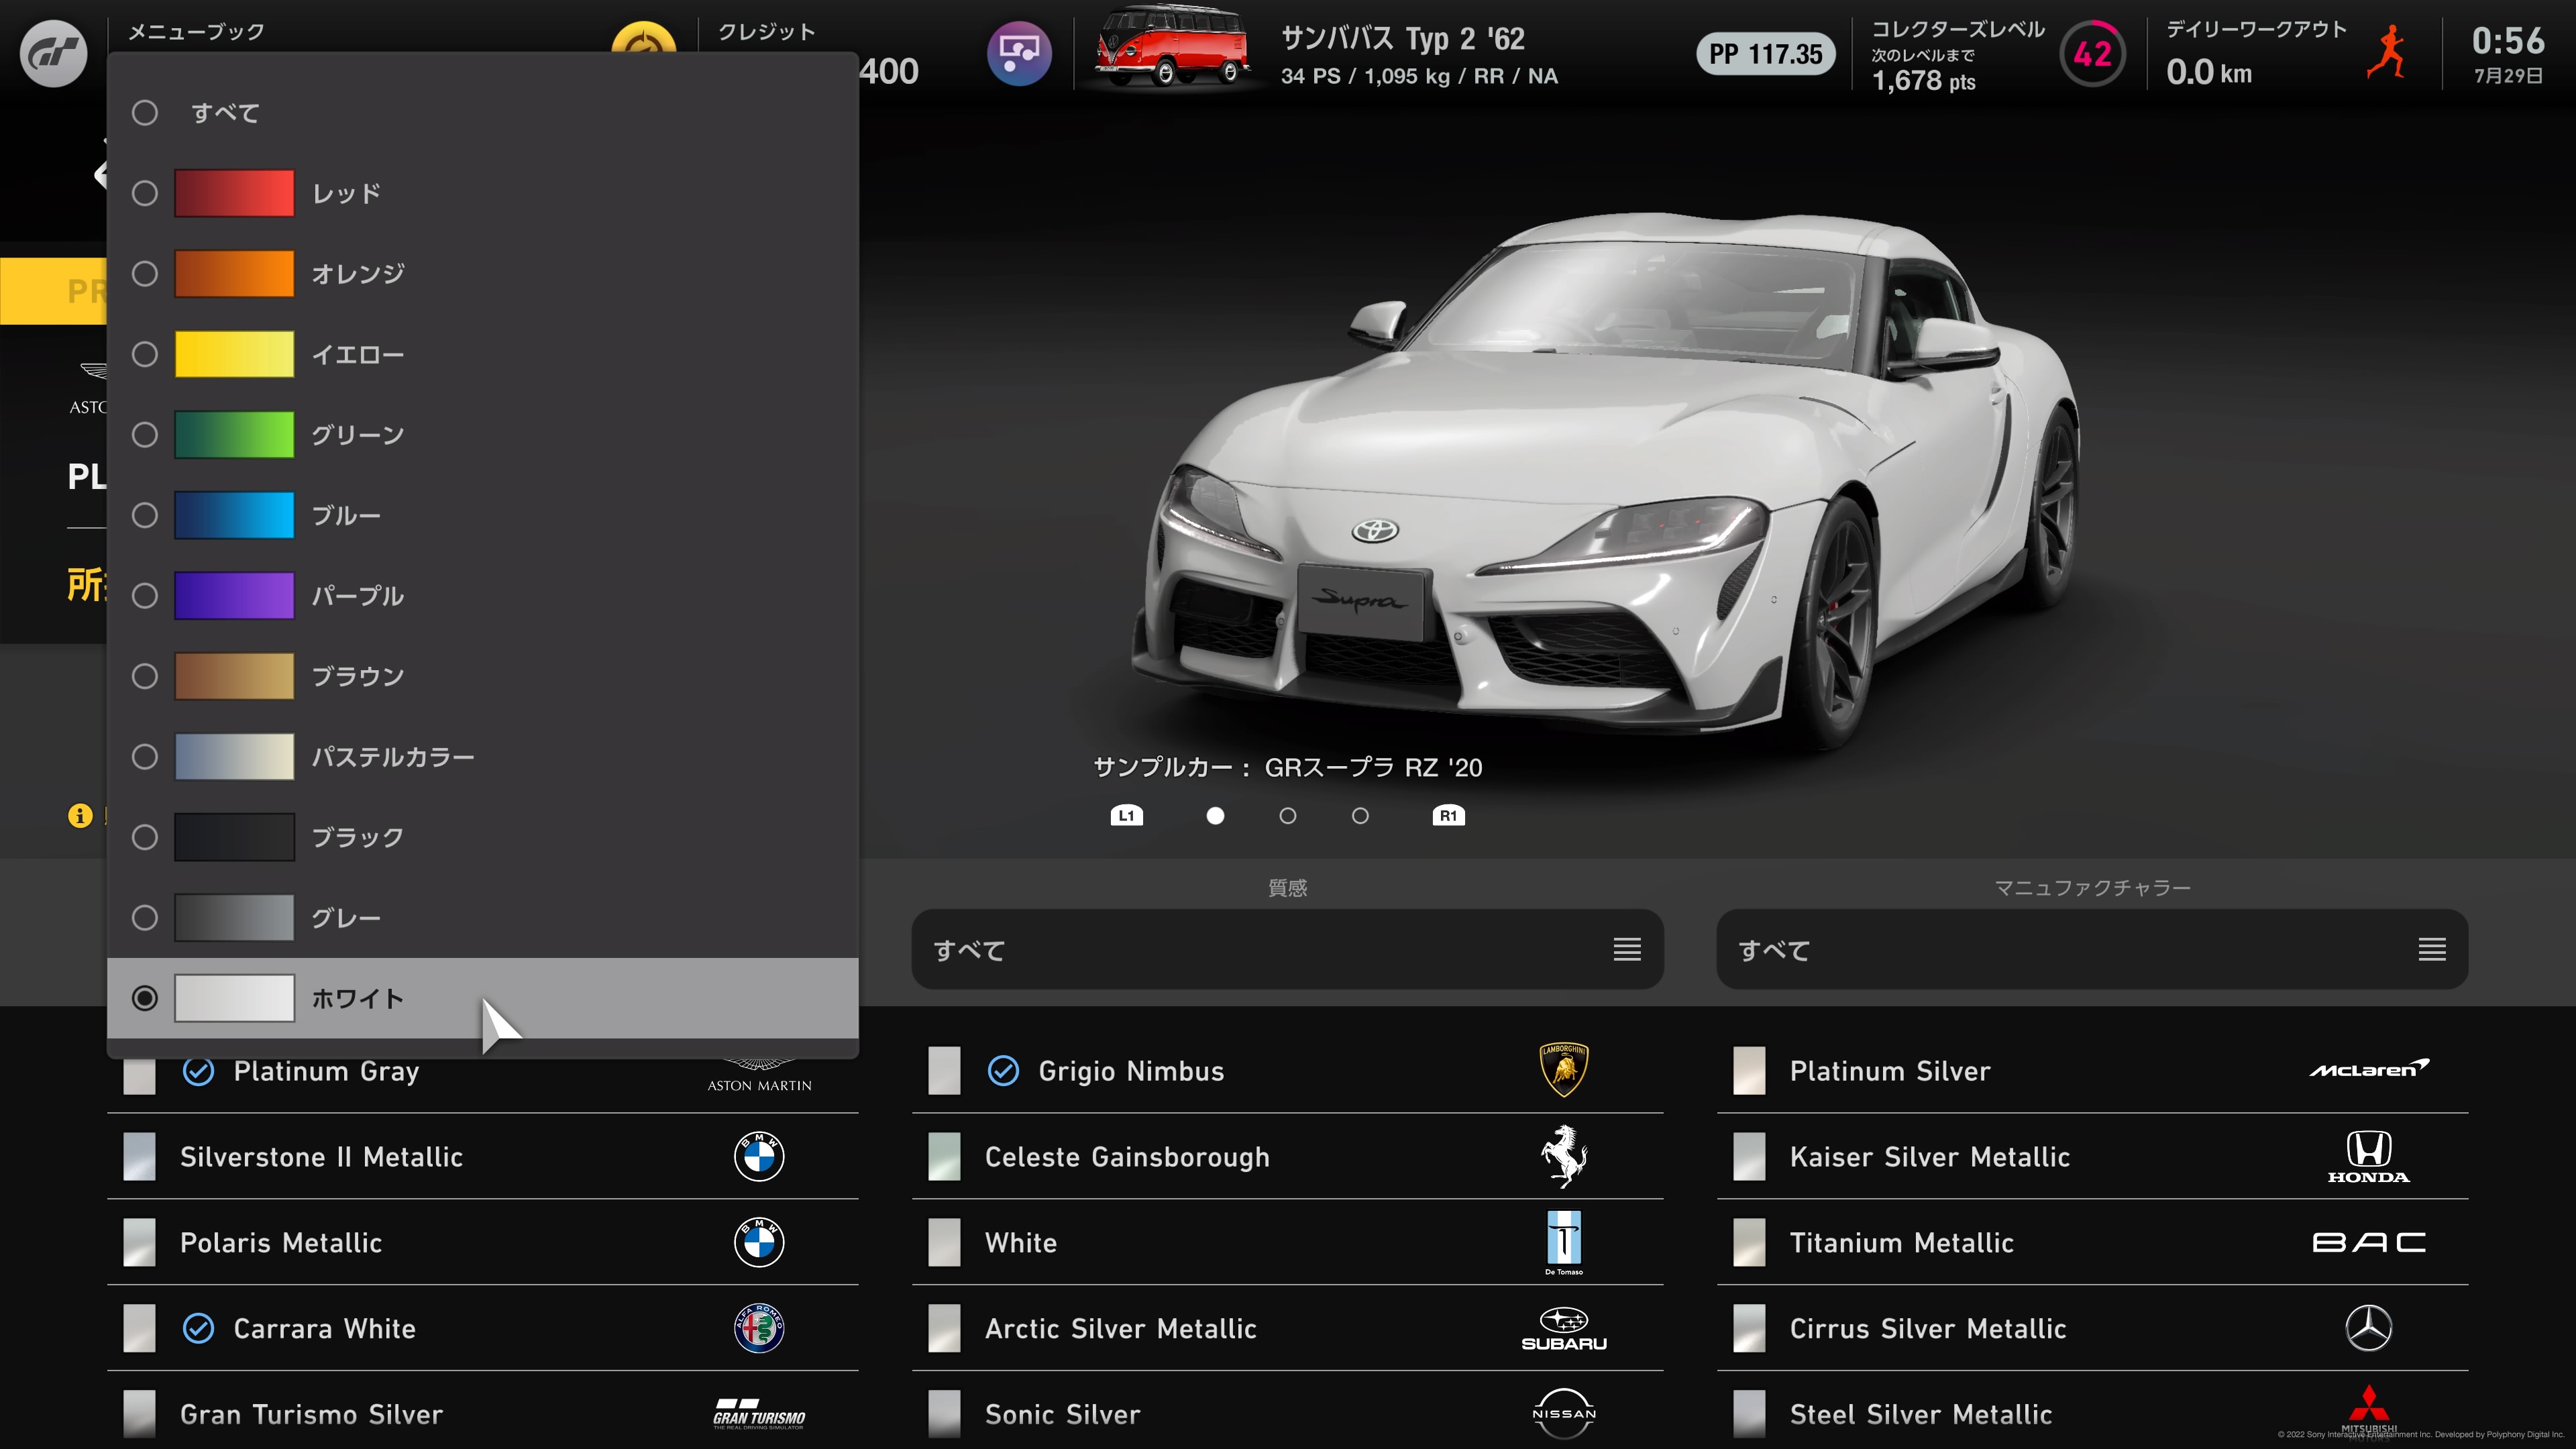
Task: Click the Lamborghini logo beside Grigio Nimbus
Action: (1563, 1070)
